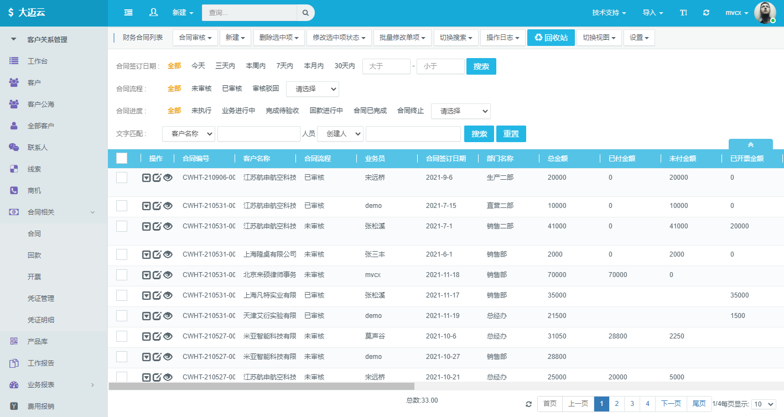The height and width of the screenshot is (417, 784).
Task: Go to page 3
Action: pos(632,404)
